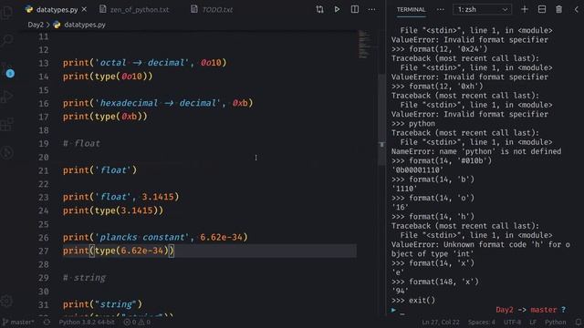The height and width of the screenshot is (328, 584).
Task: Run Python file with play icon
Action: [x=337, y=9]
